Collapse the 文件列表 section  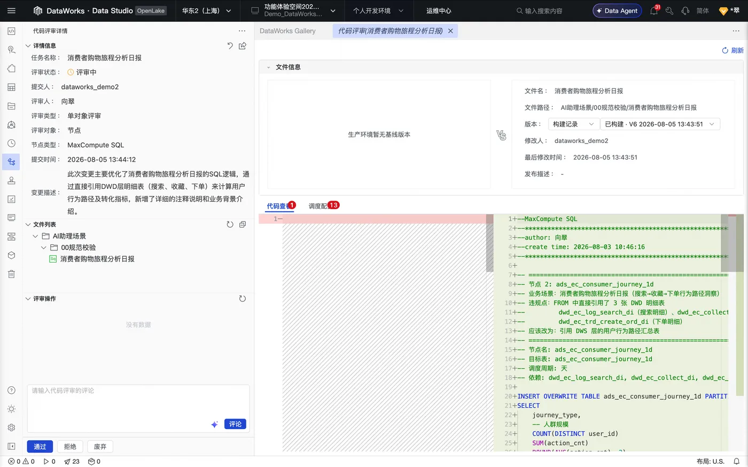tap(28, 225)
